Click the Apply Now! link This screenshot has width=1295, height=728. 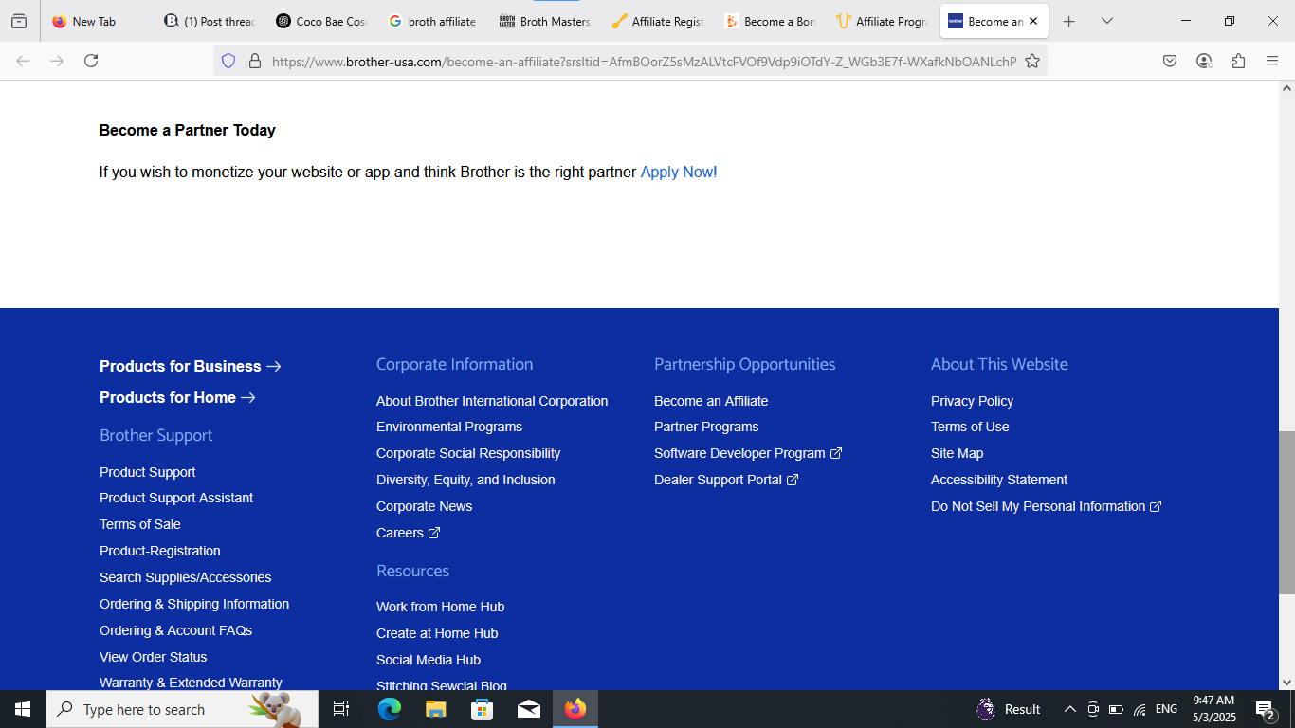[x=679, y=172]
